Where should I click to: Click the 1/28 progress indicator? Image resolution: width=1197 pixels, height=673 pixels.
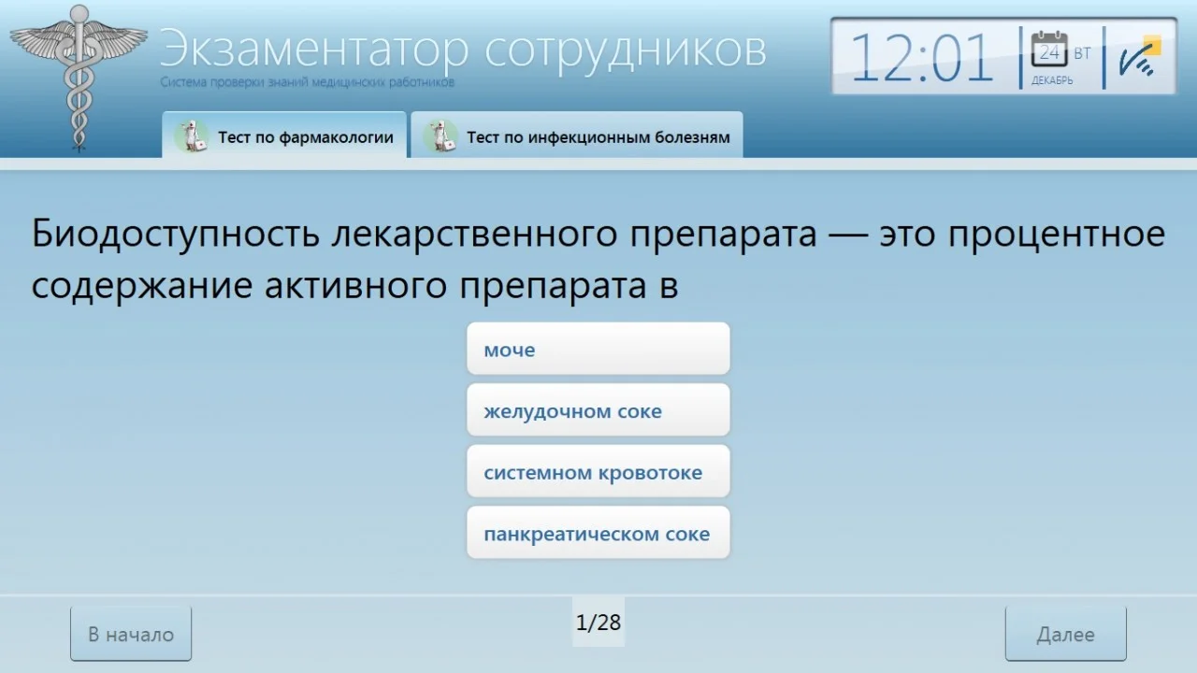pos(598,621)
